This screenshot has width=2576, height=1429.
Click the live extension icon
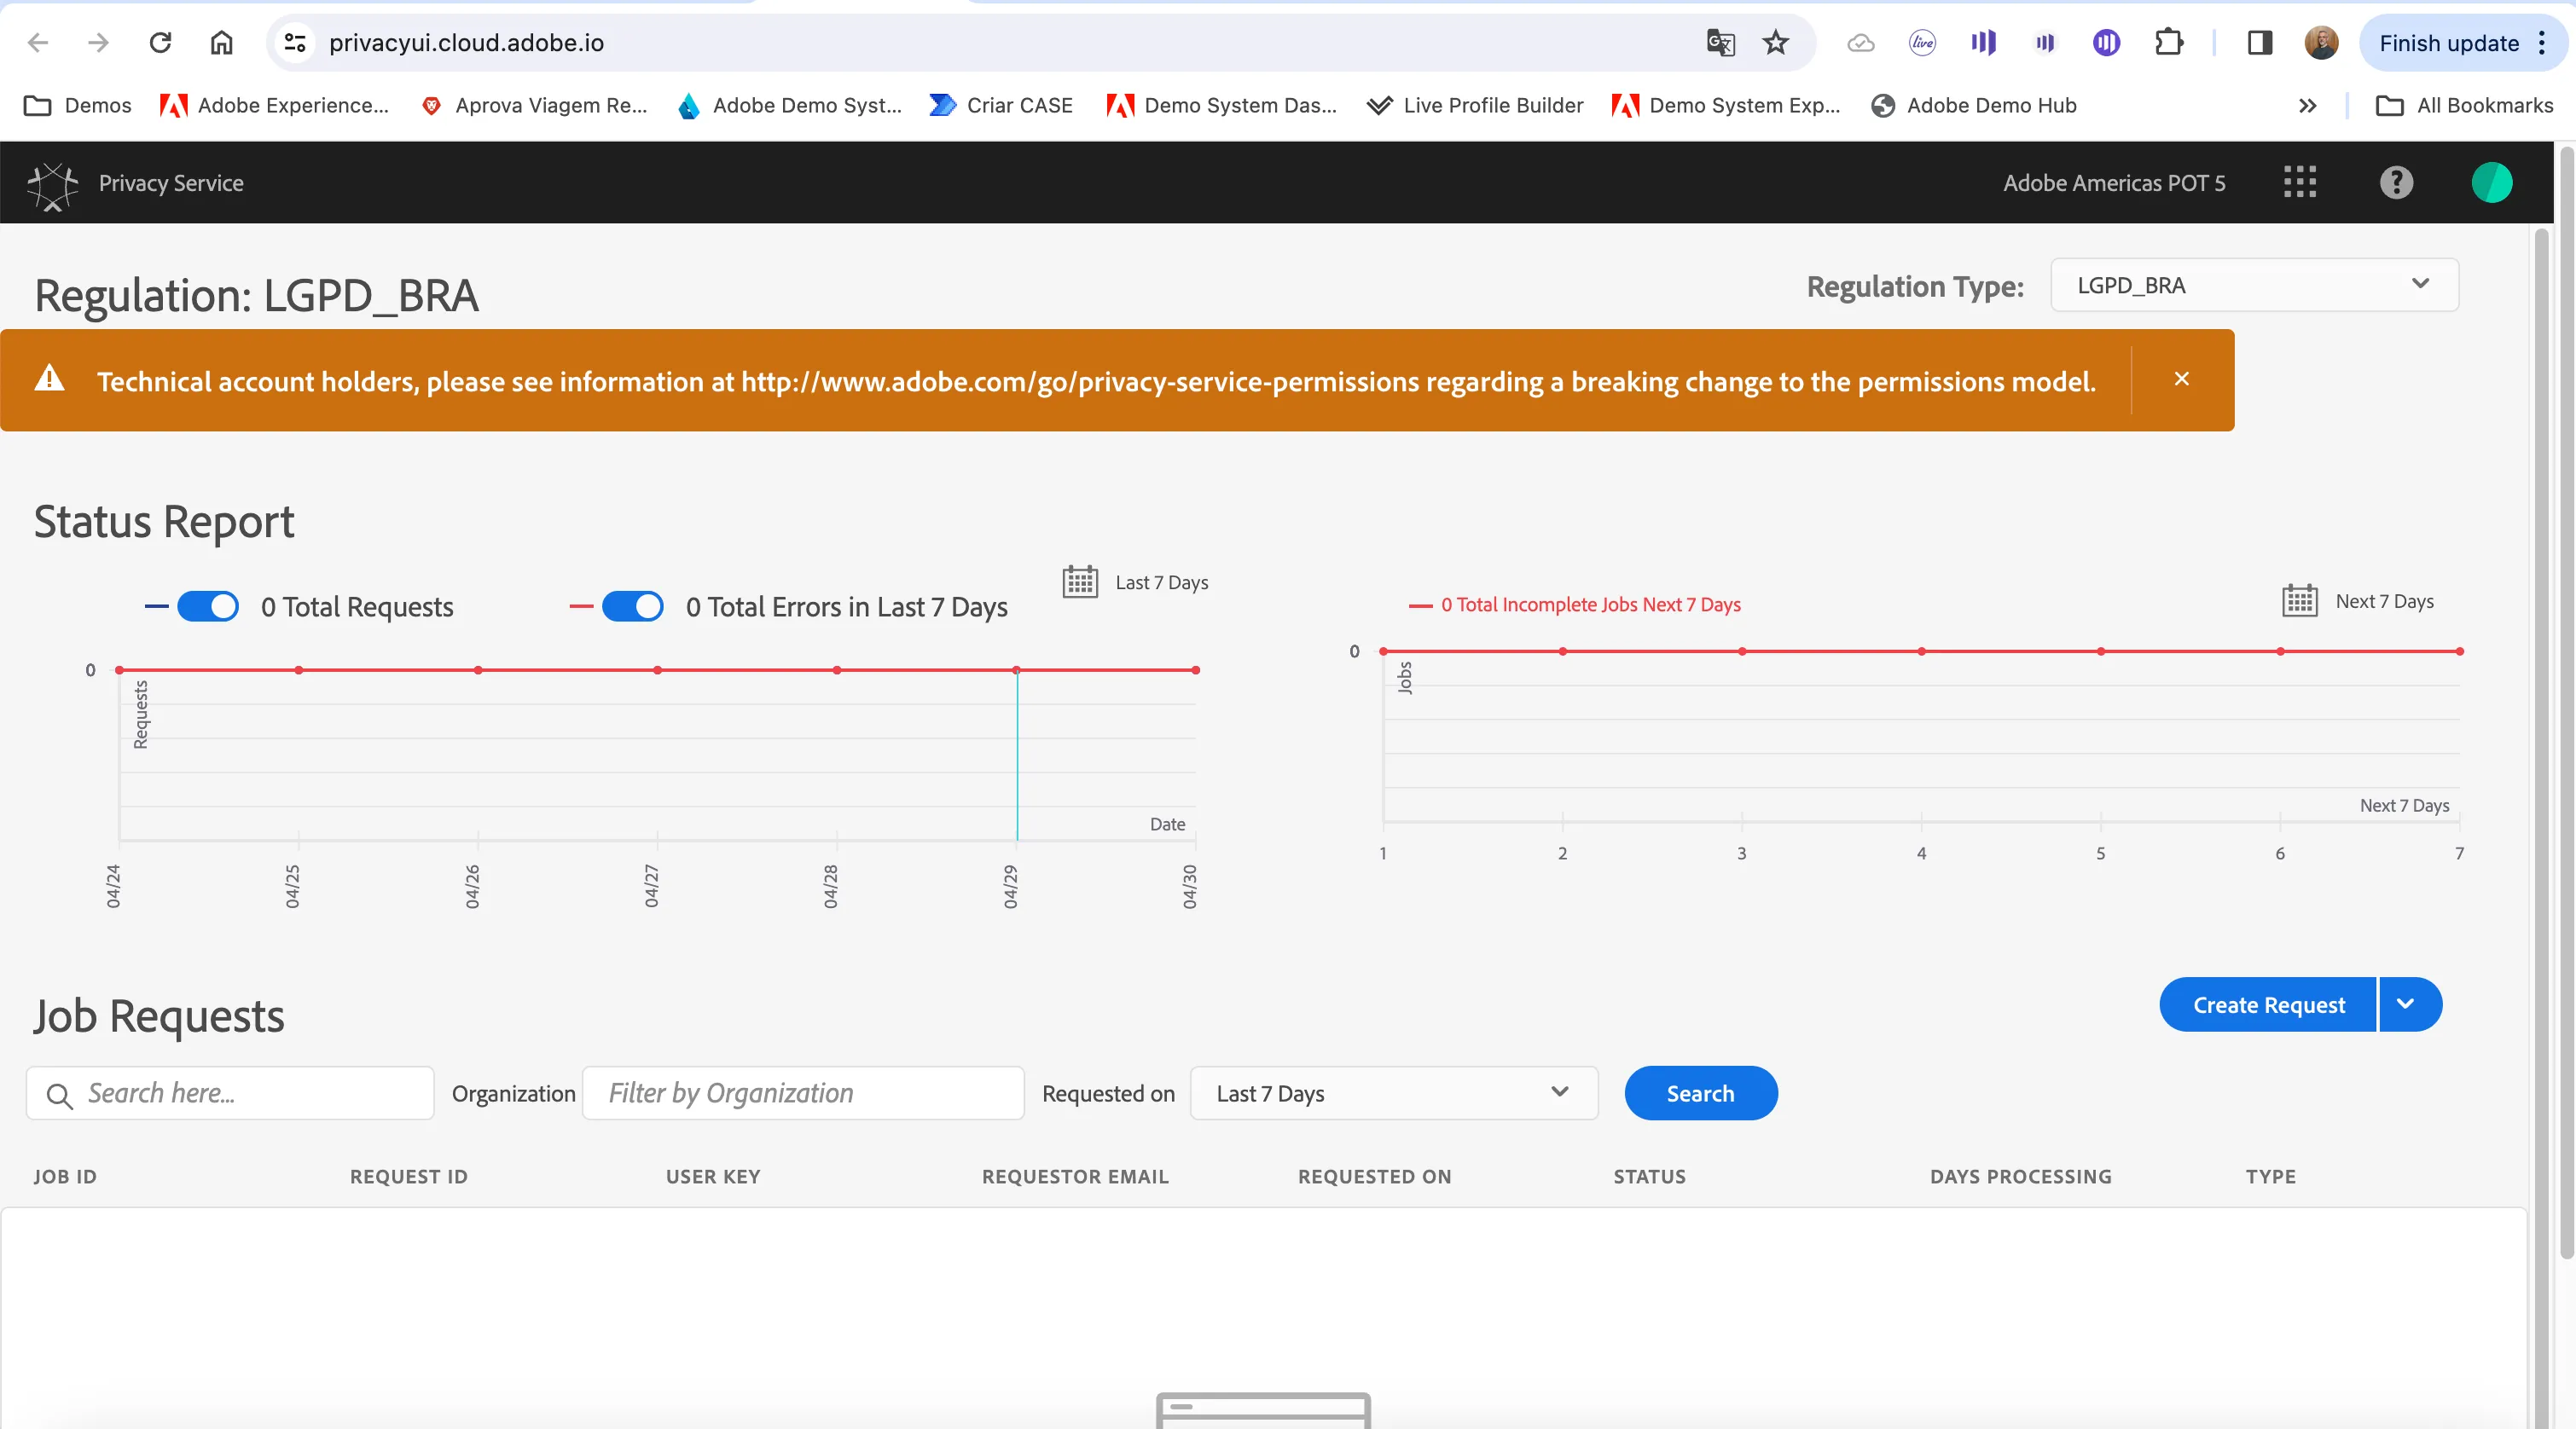(1922, 42)
